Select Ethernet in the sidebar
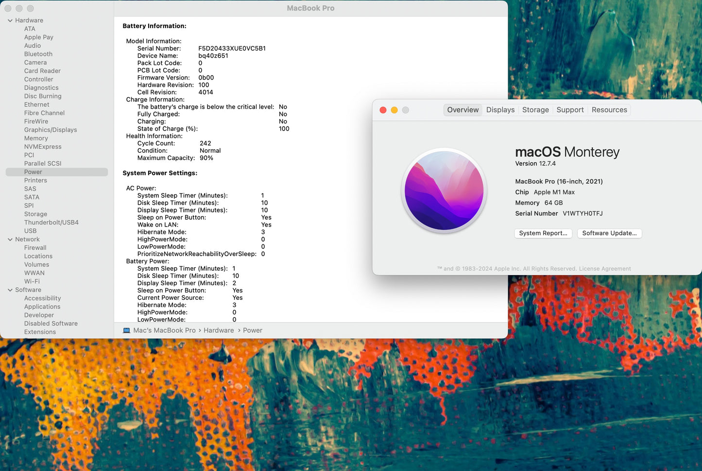702x471 pixels. tap(37, 105)
